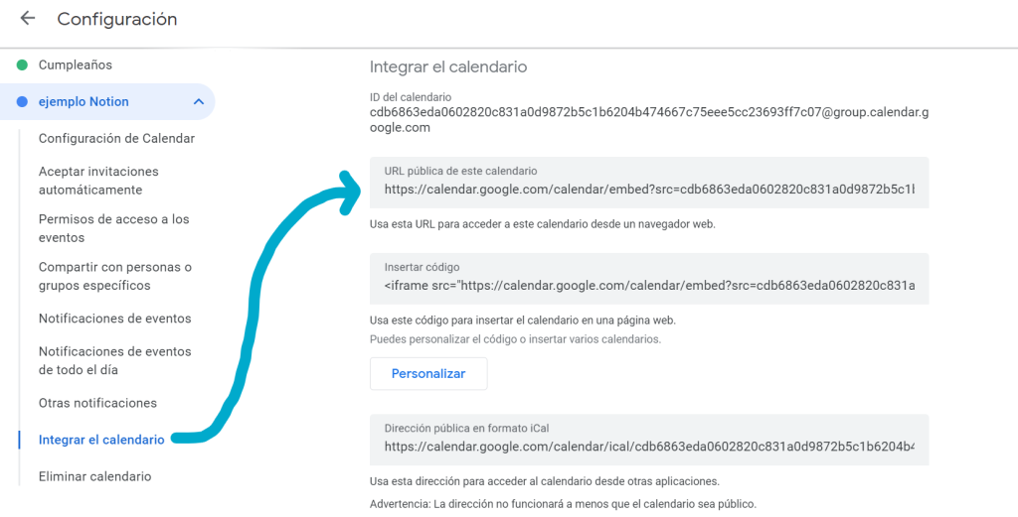Click the blue ejemplo Notion calendar dot
The image size is (1018, 517).
click(21, 101)
